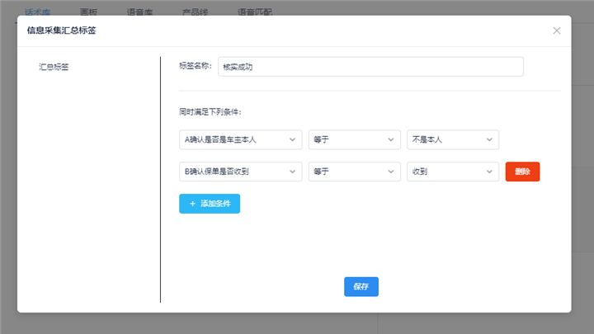Open the 收到 value dropdown
The height and width of the screenshot is (334, 594).
tap(445, 172)
